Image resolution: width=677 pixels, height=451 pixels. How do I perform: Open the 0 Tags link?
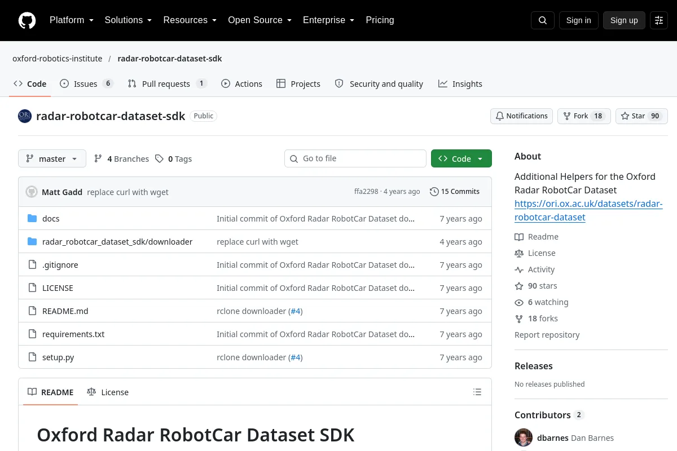[x=174, y=159]
